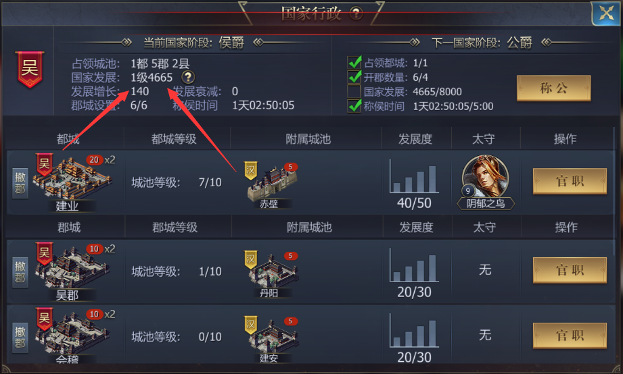Toggle the 占领都城 checkbox
Screen dimensions: 623x374
(354, 63)
